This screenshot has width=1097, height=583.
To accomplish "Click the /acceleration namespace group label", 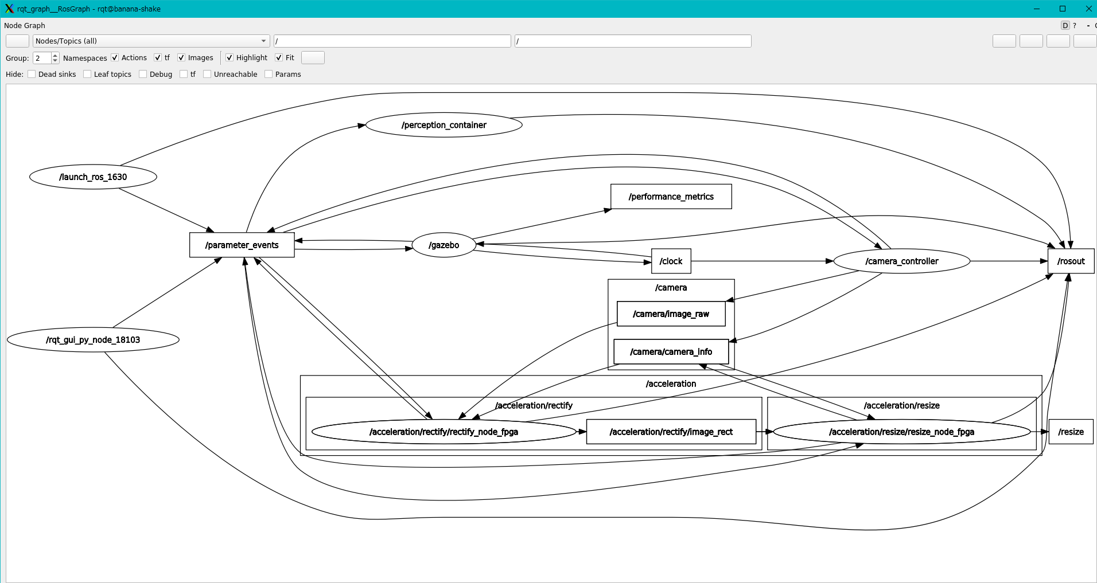I will click(x=671, y=384).
